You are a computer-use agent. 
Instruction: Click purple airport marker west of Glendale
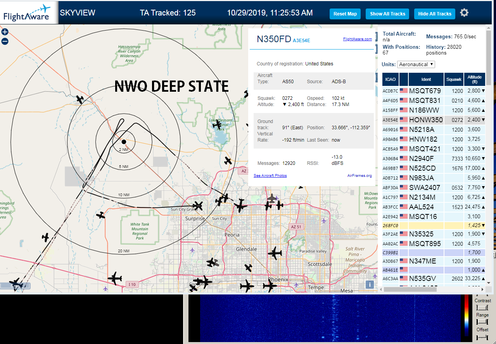[x=192, y=250]
